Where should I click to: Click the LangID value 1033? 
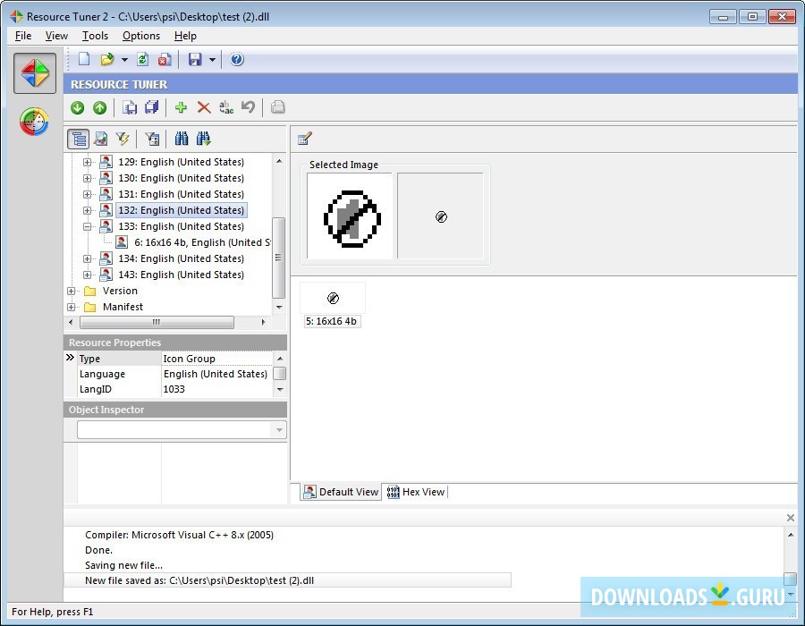tap(174, 389)
